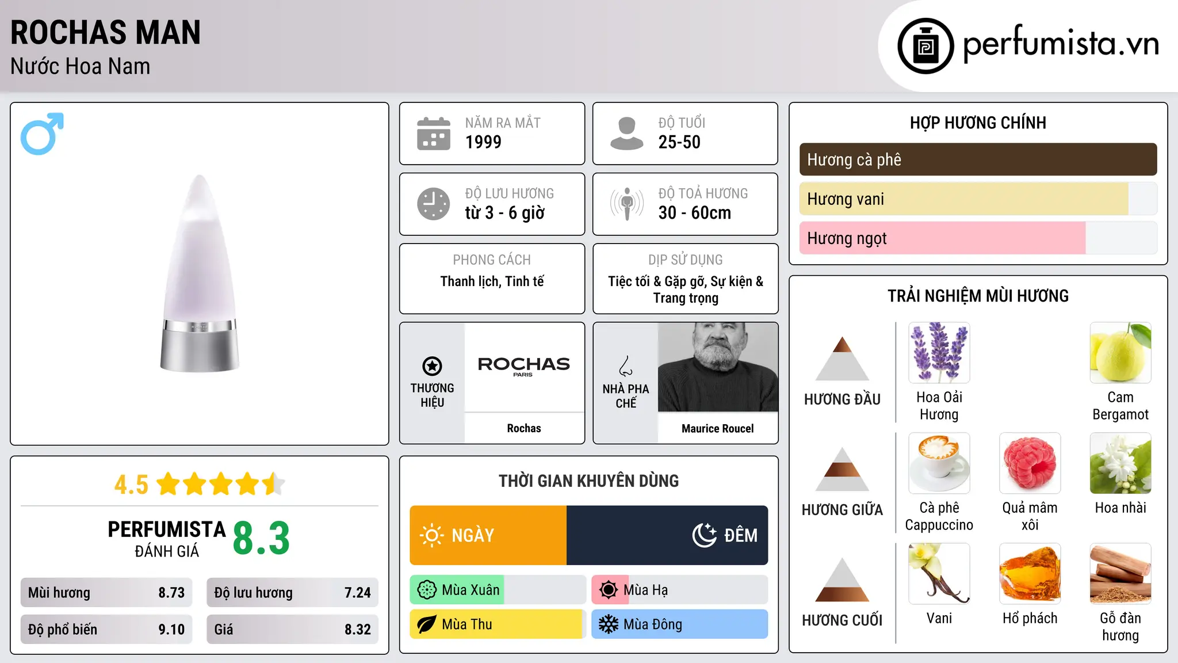Click the perfumista.vn site name
Image resolution: width=1178 pixels, height=663 pixels.
pos(1061,45)
